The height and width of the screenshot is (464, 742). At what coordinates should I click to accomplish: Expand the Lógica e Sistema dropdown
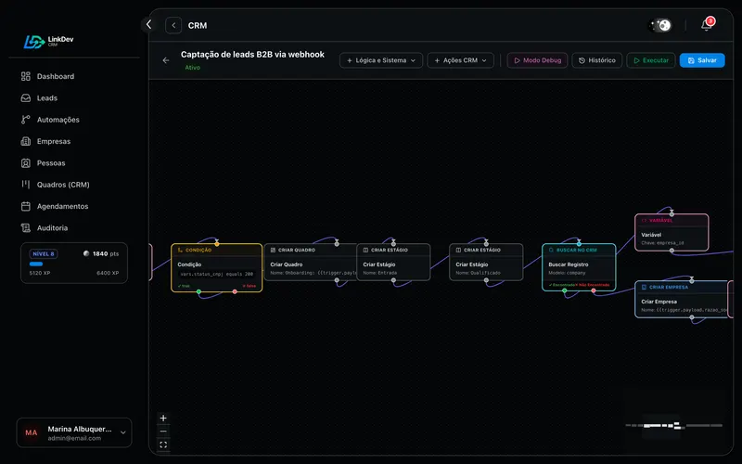pyautogui.click(x=381, y=60)
